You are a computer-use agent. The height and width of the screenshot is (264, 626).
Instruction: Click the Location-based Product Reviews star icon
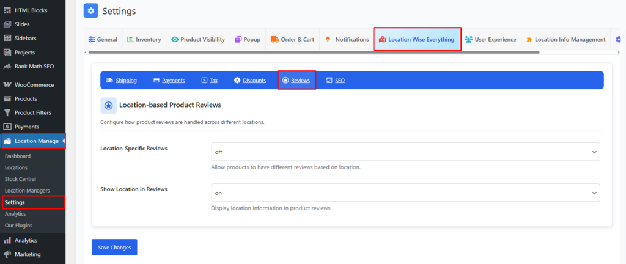click(108, 106)
